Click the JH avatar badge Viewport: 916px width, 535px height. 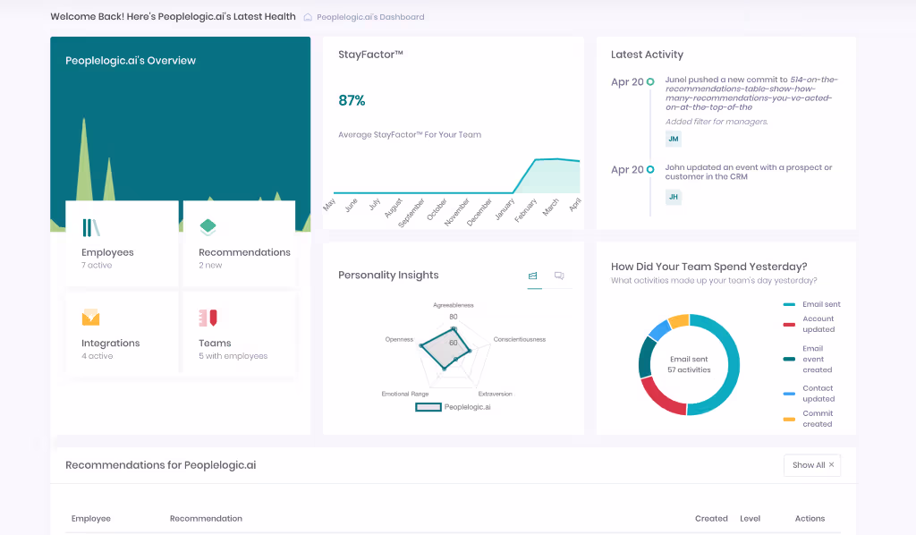coord(674,197)
